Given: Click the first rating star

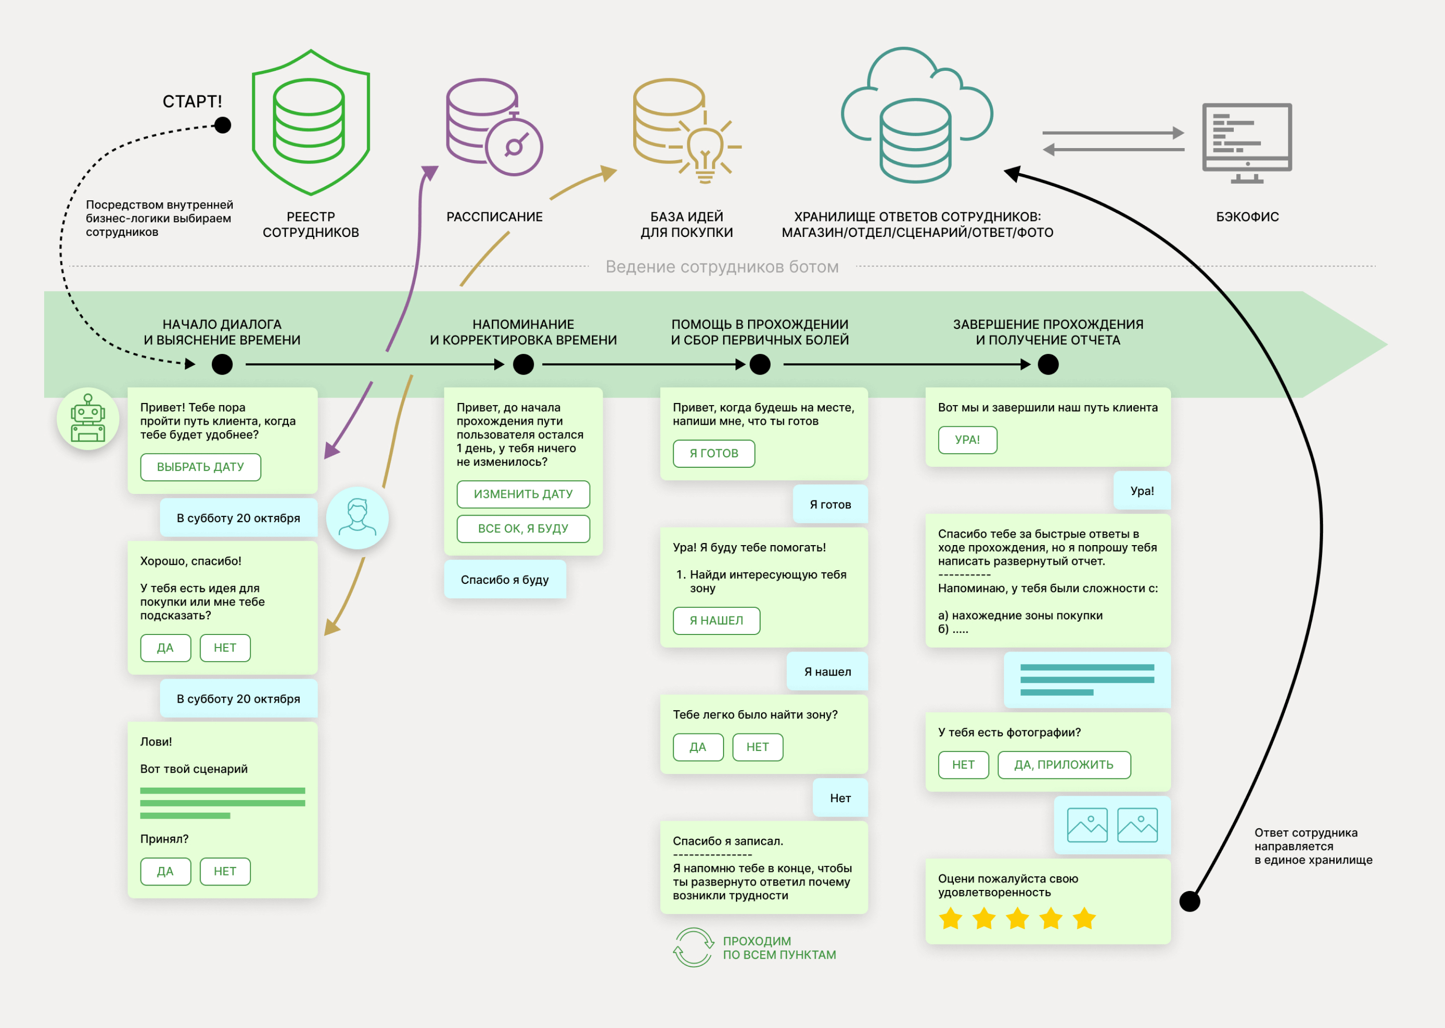Looking at the screenshot, I should 950,918.
